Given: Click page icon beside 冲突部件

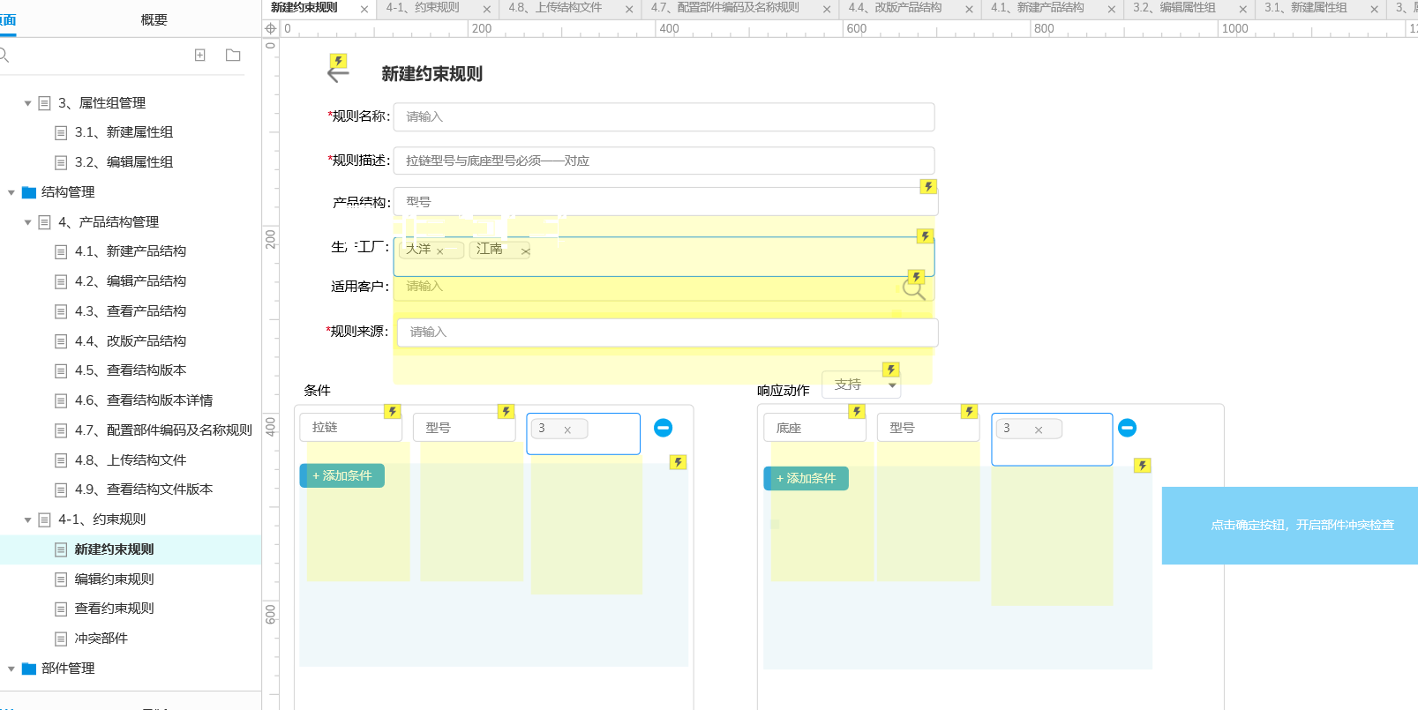Looking at the screenshot, I should [61, 639].
